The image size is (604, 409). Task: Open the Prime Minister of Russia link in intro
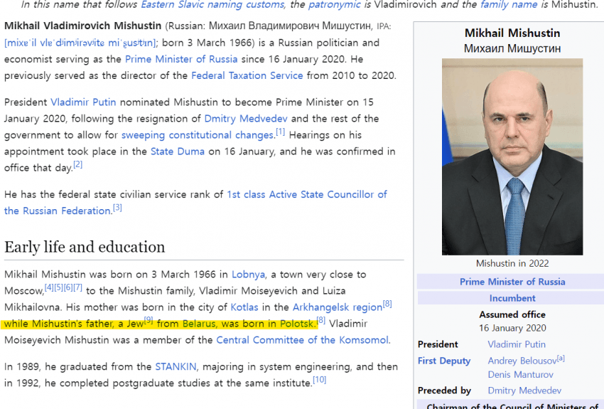[x=181, y=59]
